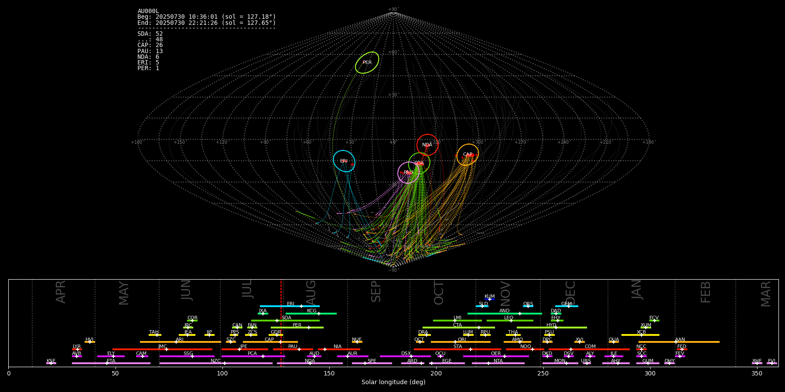Select the JXA shower bar in calendar

tap(263, 314)
